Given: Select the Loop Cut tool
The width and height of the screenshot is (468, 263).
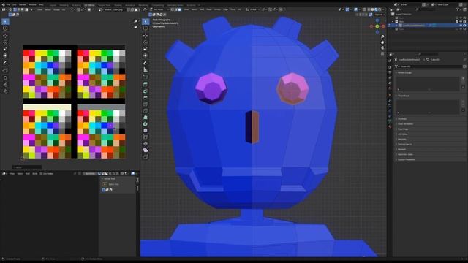Looking at the screenshot, I should pos(146,104).
